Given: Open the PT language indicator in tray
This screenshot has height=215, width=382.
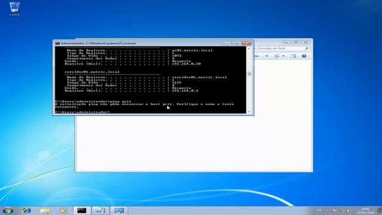Looking at the screenshot, I should point(319,210).
